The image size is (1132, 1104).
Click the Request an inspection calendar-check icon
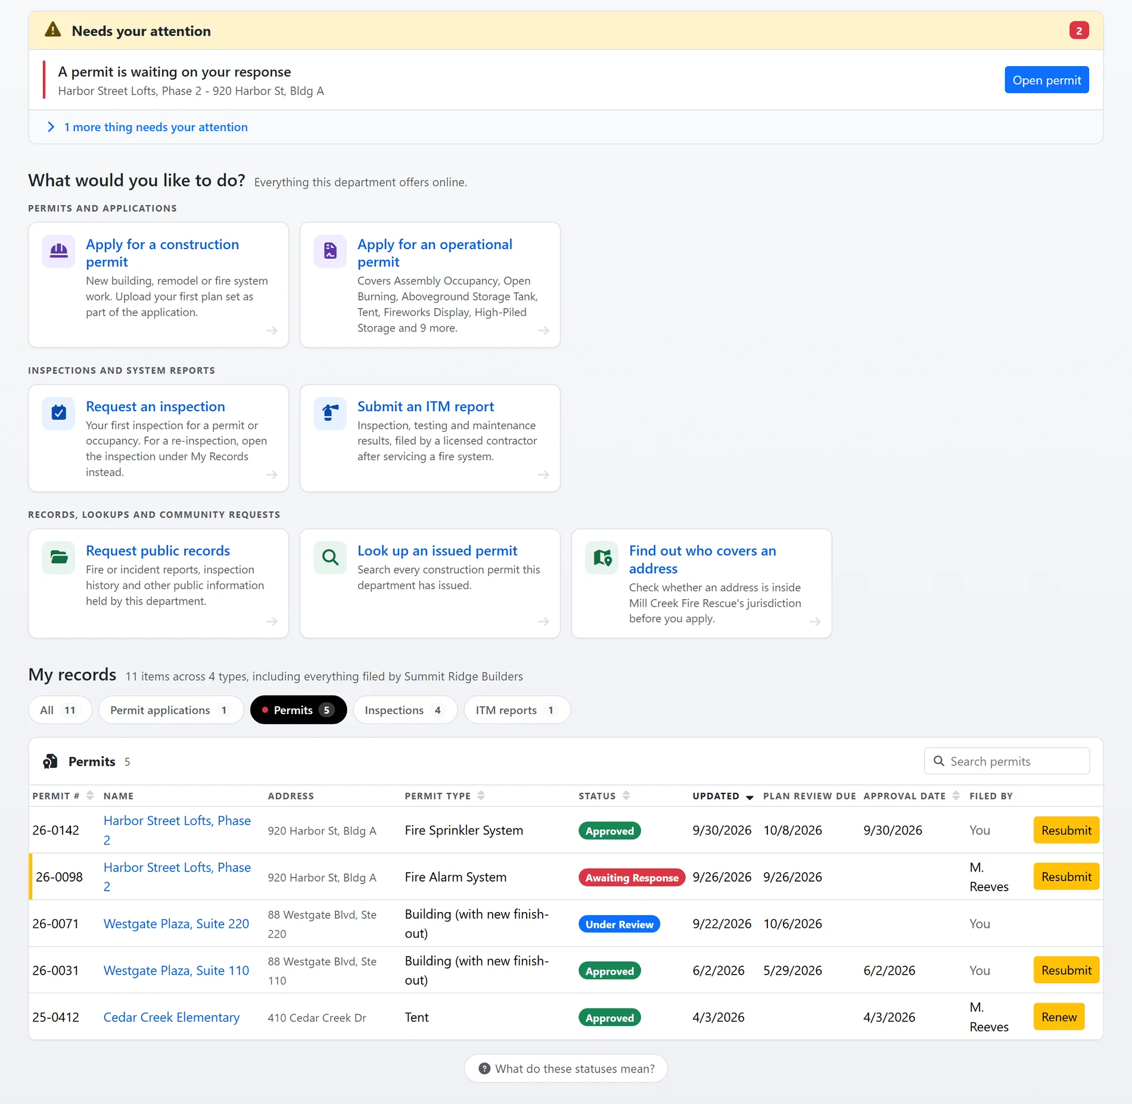[58, 413]
